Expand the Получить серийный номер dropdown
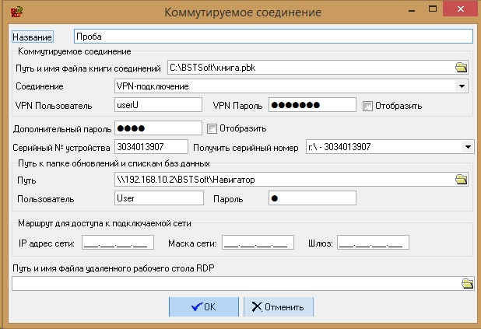This screenshot has height=329, width=481. 468,147
